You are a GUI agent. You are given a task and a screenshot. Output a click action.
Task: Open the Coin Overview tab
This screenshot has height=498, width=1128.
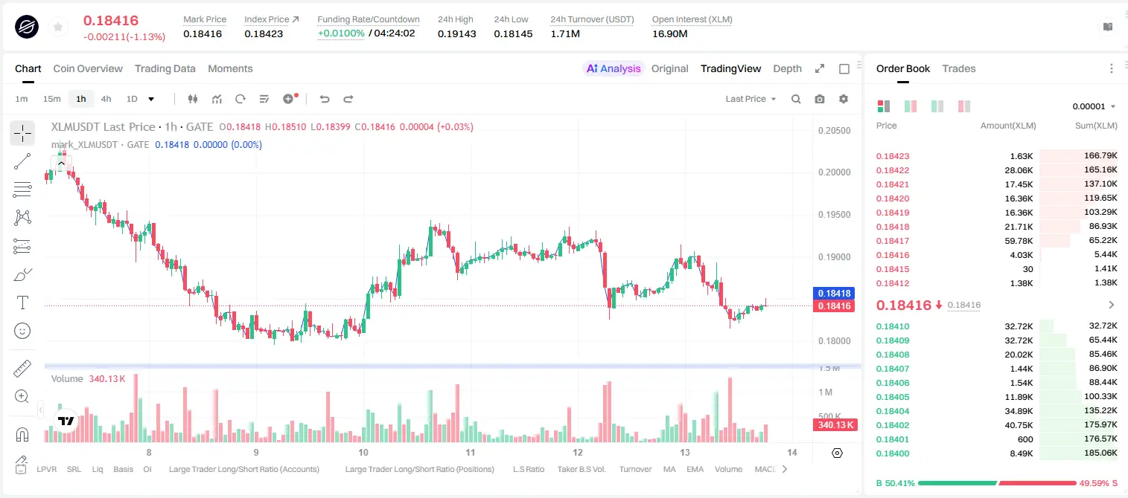(x=88, y=68)
